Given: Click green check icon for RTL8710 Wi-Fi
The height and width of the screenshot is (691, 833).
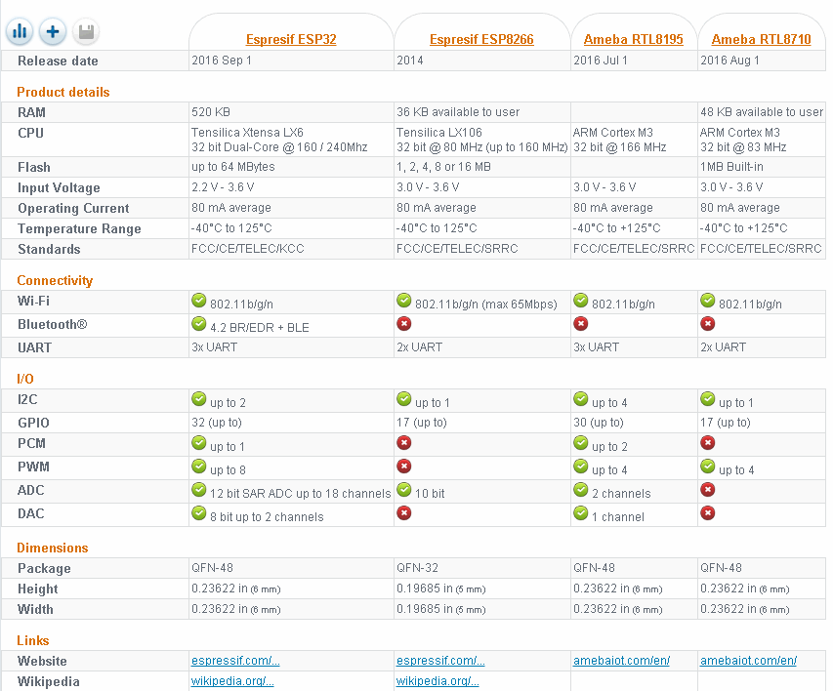Looking at the screenshot, I should pyautogui.click(x=708, y=300).
